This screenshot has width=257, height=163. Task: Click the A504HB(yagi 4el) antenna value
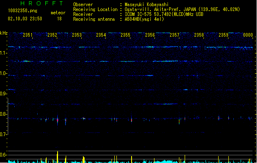coord(144,19)
